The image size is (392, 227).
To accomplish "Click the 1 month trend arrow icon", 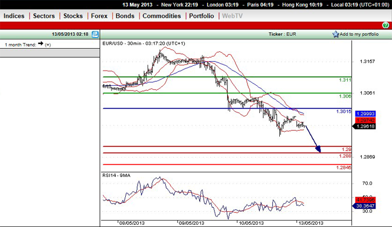I will [41, 44].
